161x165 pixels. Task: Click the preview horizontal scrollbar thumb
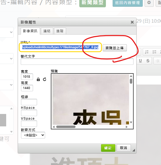(x=66, y=127)
